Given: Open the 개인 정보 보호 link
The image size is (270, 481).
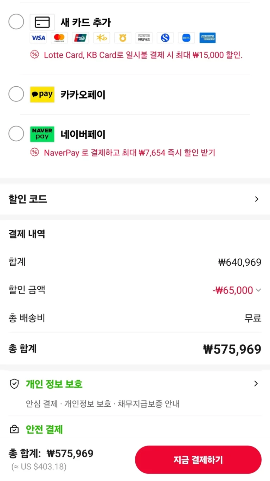Looking at the screenshot, I should [54, 384].
